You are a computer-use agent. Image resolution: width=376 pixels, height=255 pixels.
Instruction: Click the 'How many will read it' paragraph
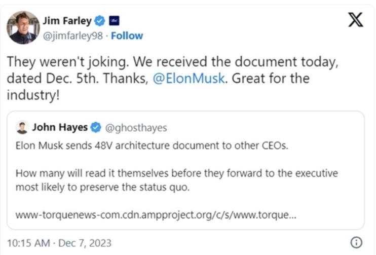coord(176,173)
